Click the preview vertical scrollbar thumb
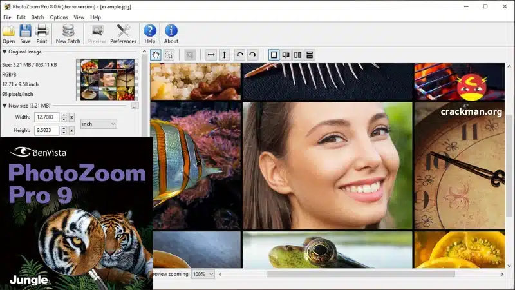Screen dimensions: 515x290 tap(509, 166)
